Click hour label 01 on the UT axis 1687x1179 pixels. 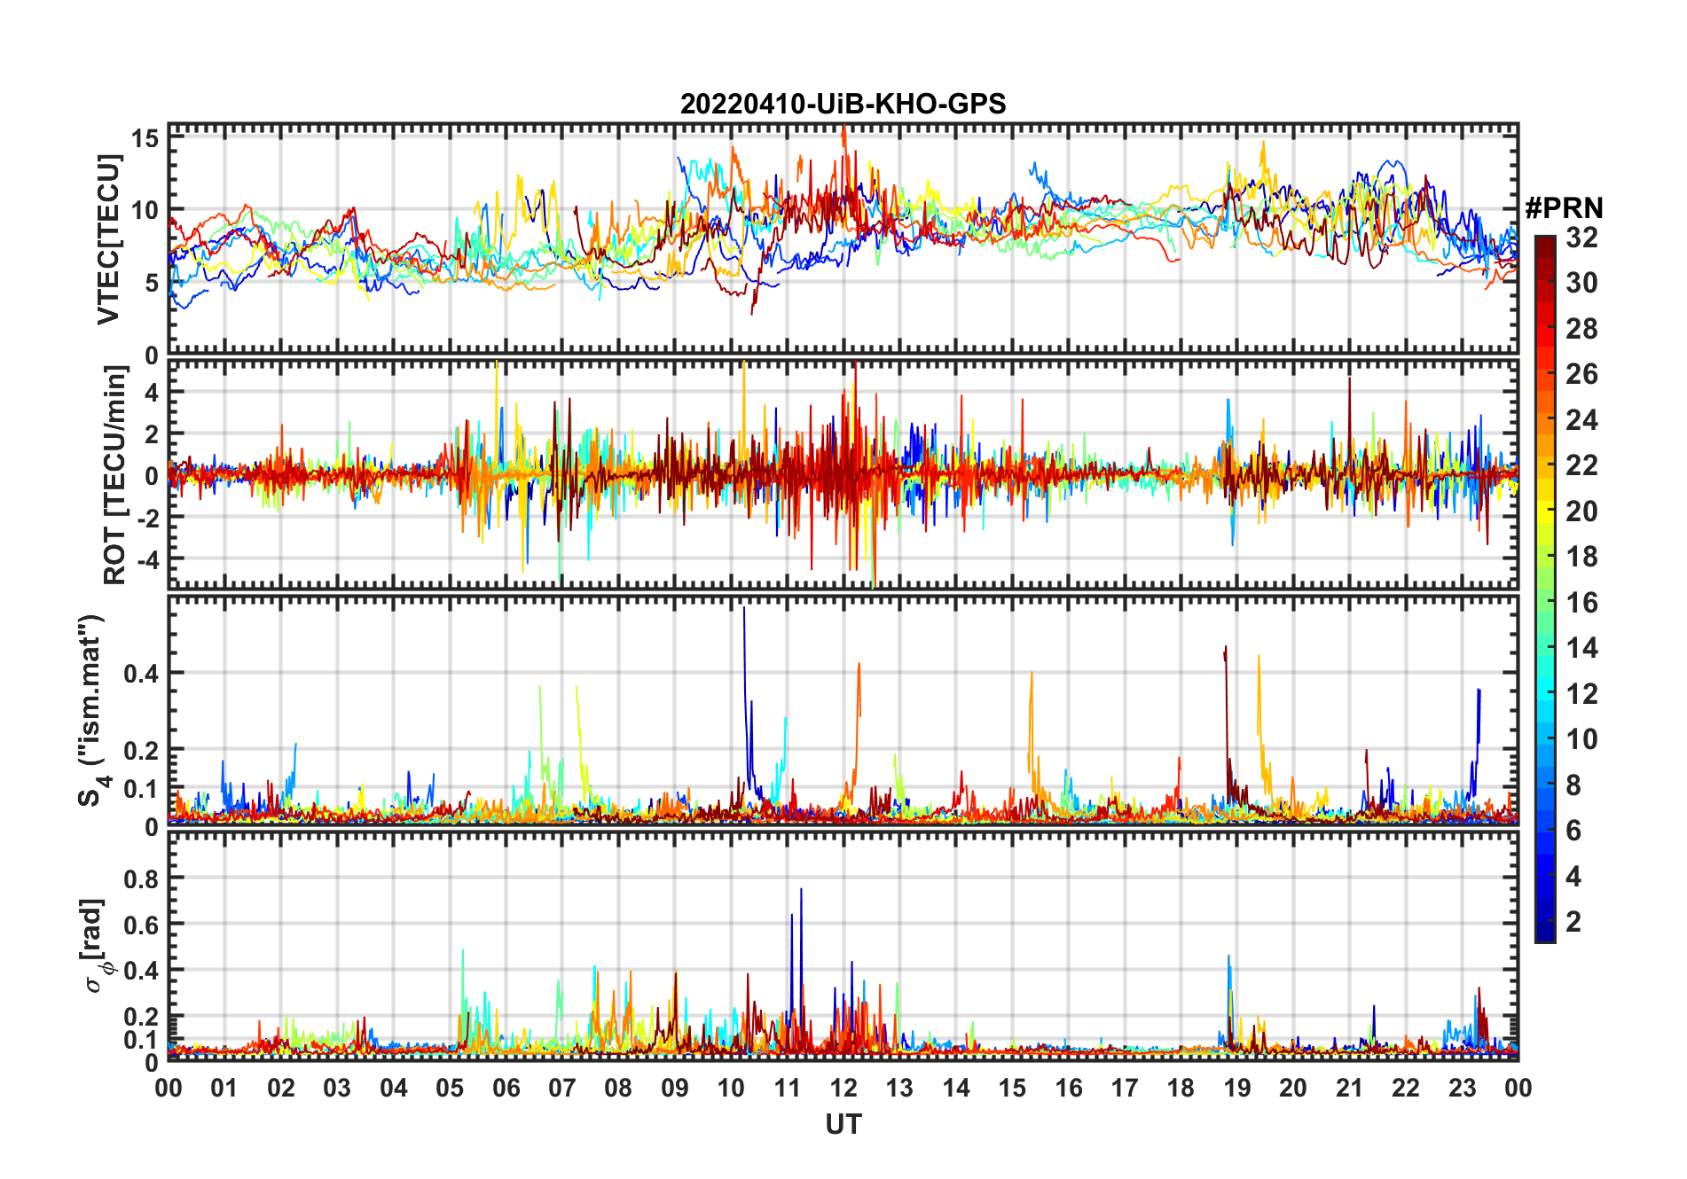click(224, 1088)
